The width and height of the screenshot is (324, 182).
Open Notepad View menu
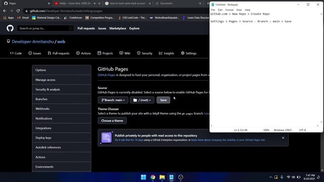tap(239, 10)
